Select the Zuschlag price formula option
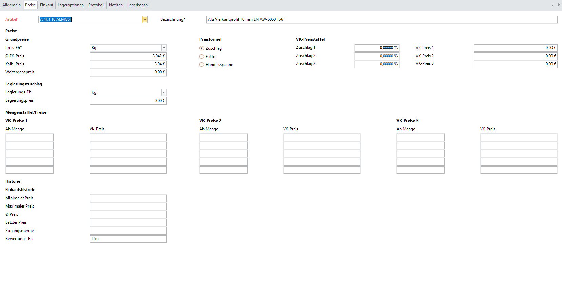 [x=202, y=48]
